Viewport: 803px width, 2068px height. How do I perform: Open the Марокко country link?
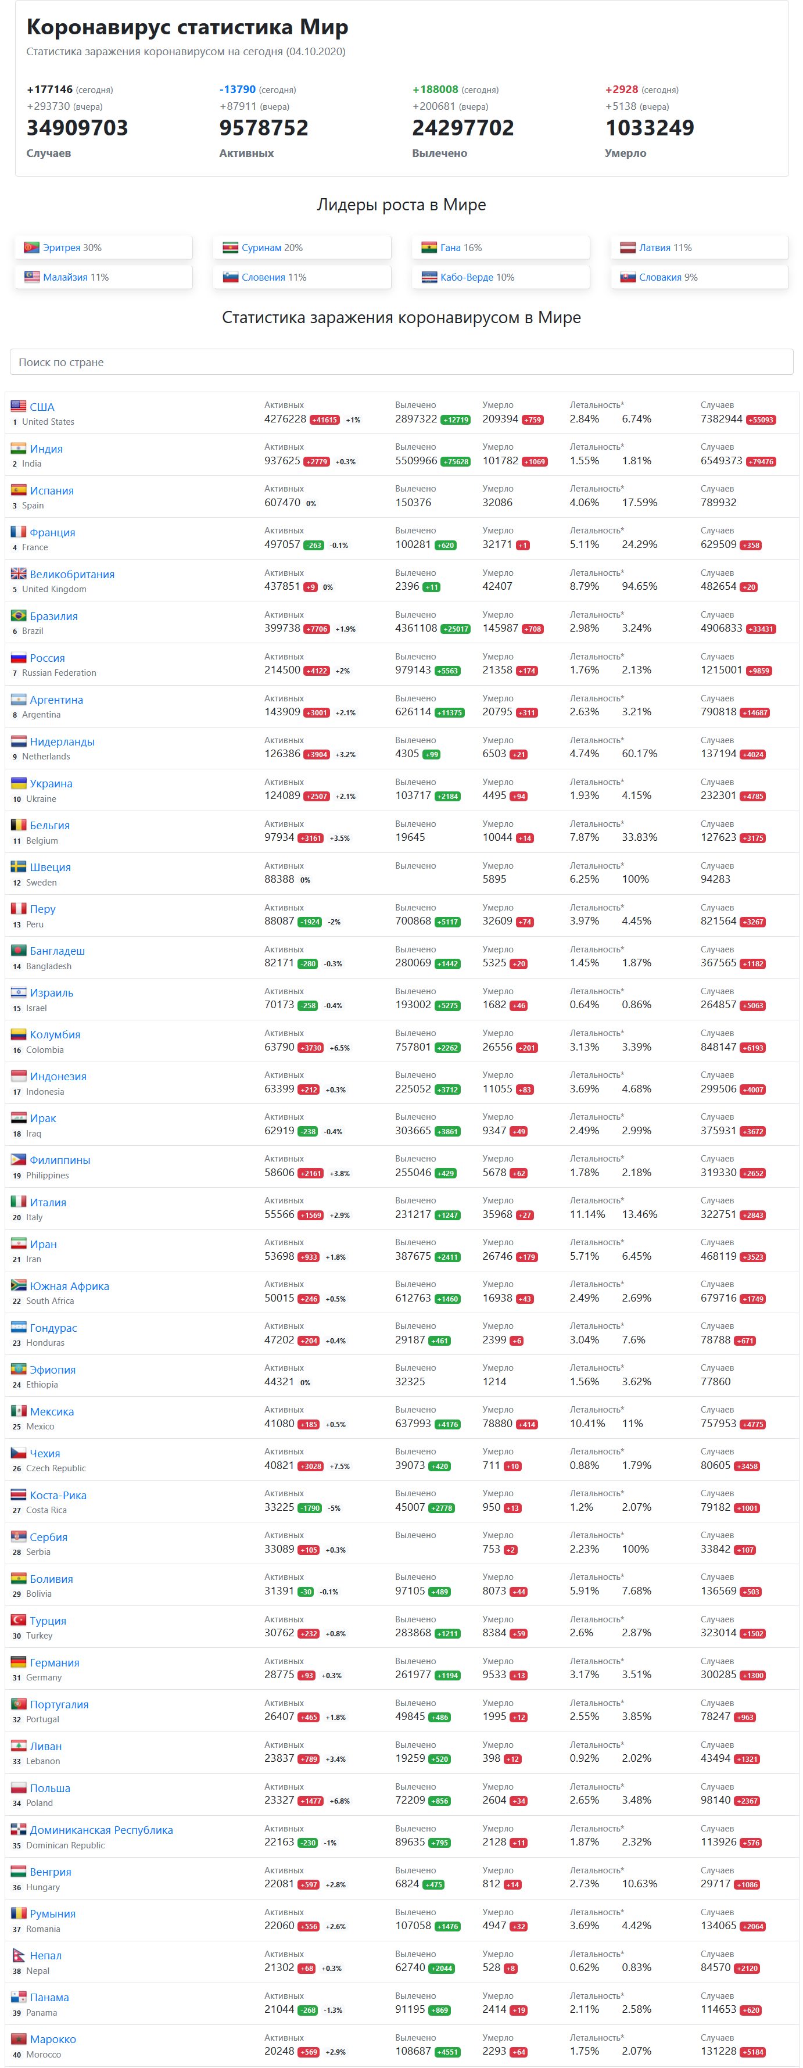click(53, 2038)
